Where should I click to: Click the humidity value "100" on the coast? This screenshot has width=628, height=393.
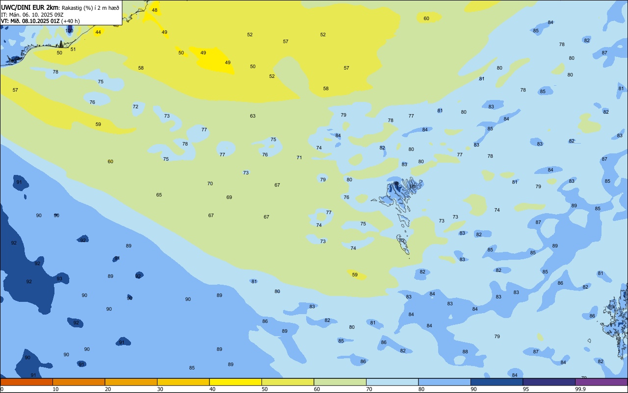69,30
